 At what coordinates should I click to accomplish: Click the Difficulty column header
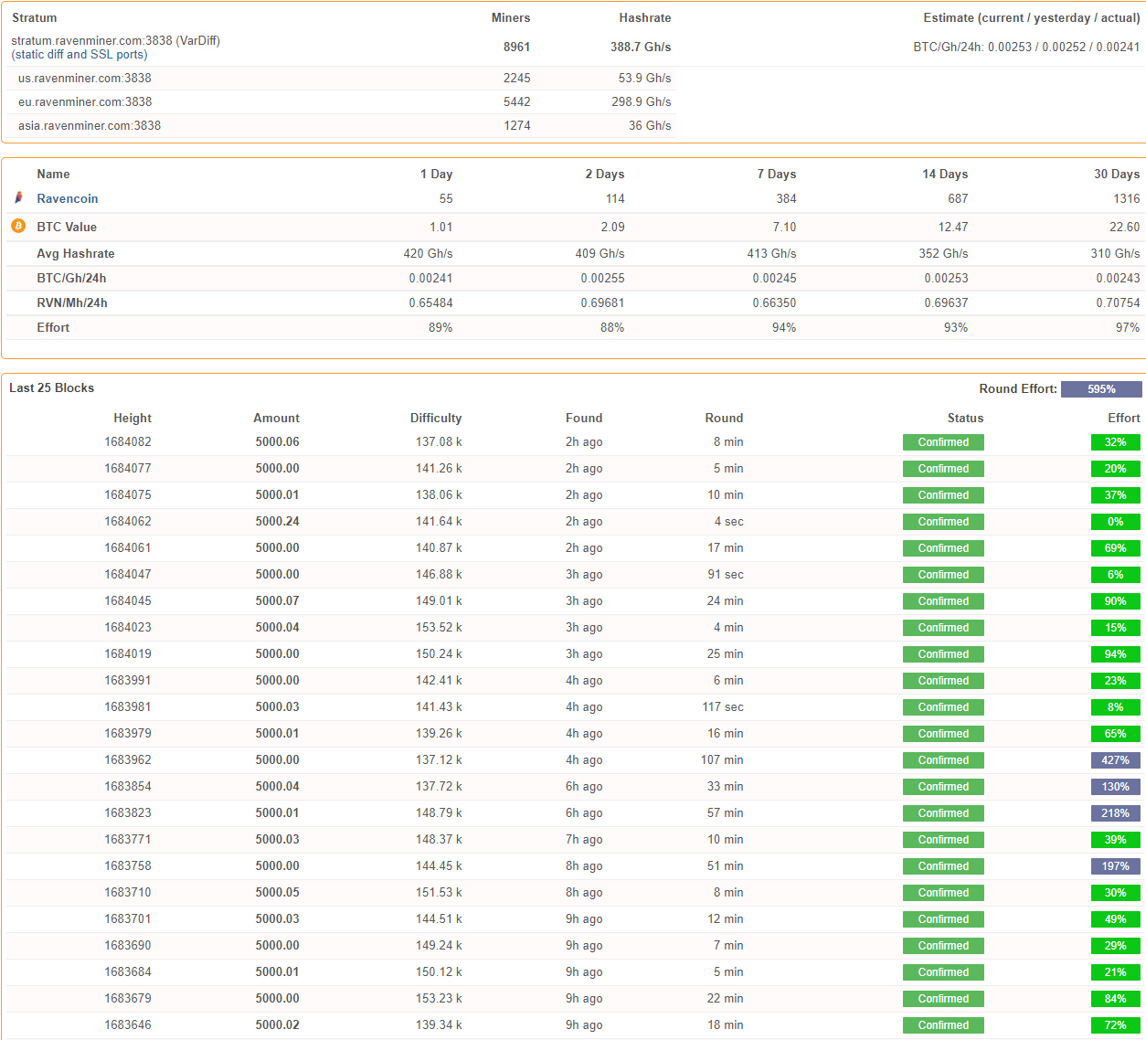[436, 418]
